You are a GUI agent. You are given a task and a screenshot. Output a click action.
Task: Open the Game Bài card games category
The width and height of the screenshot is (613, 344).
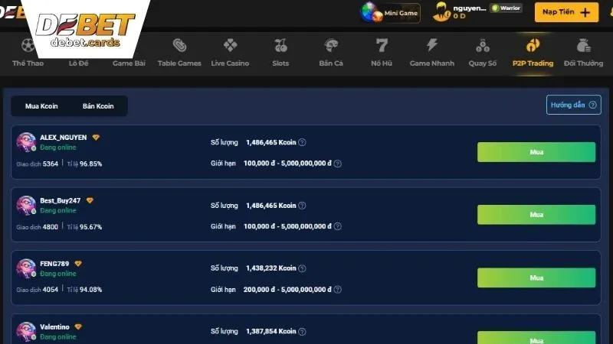pyautogui.click(x=129, y=63)
